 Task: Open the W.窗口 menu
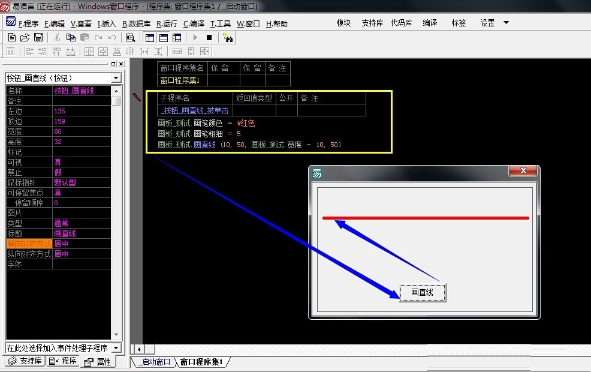click(x=248, y=24)
